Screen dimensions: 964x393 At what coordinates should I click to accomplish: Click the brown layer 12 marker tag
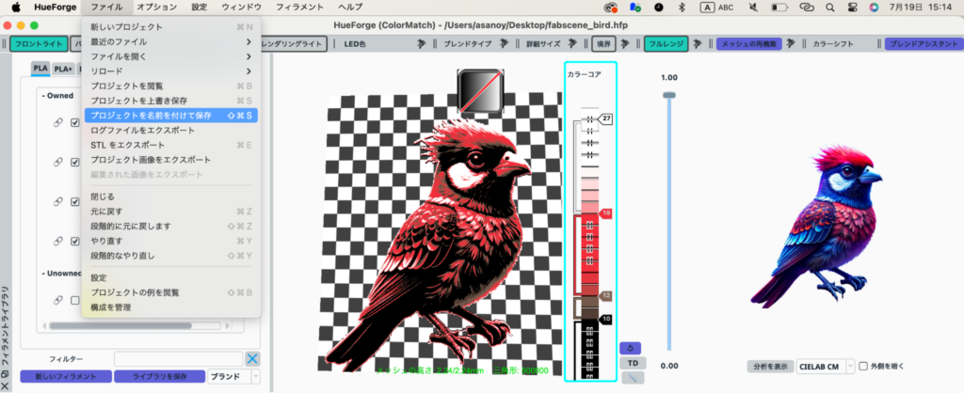pyautogui.click(x=605, y=296)
